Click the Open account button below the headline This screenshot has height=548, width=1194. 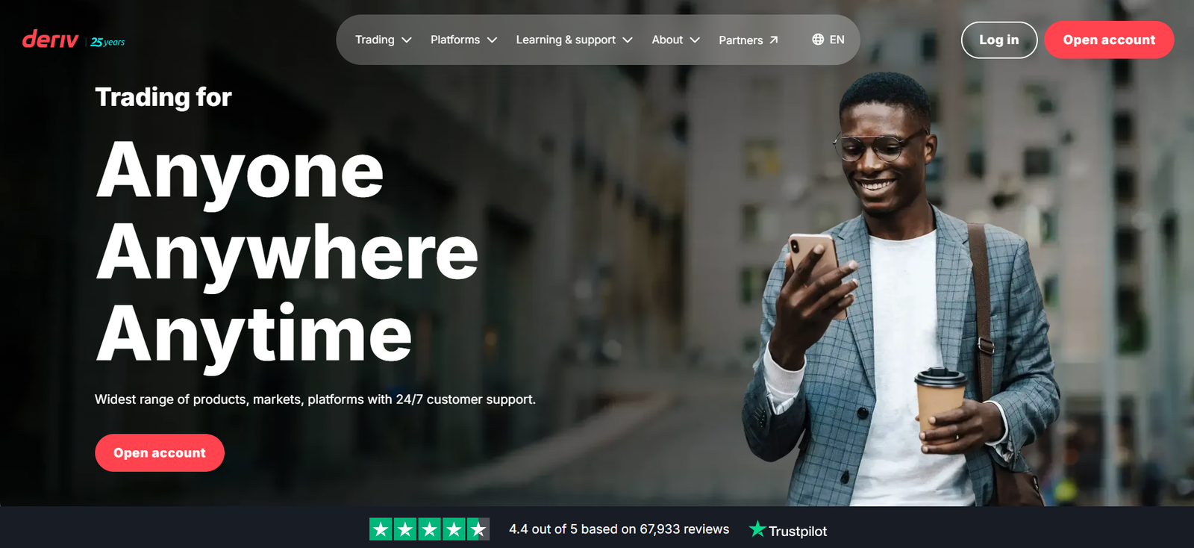pos(160,452)
